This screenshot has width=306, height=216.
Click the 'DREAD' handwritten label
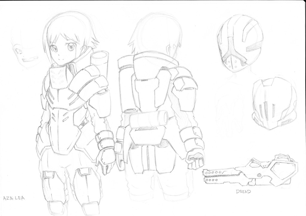[243, 192]
